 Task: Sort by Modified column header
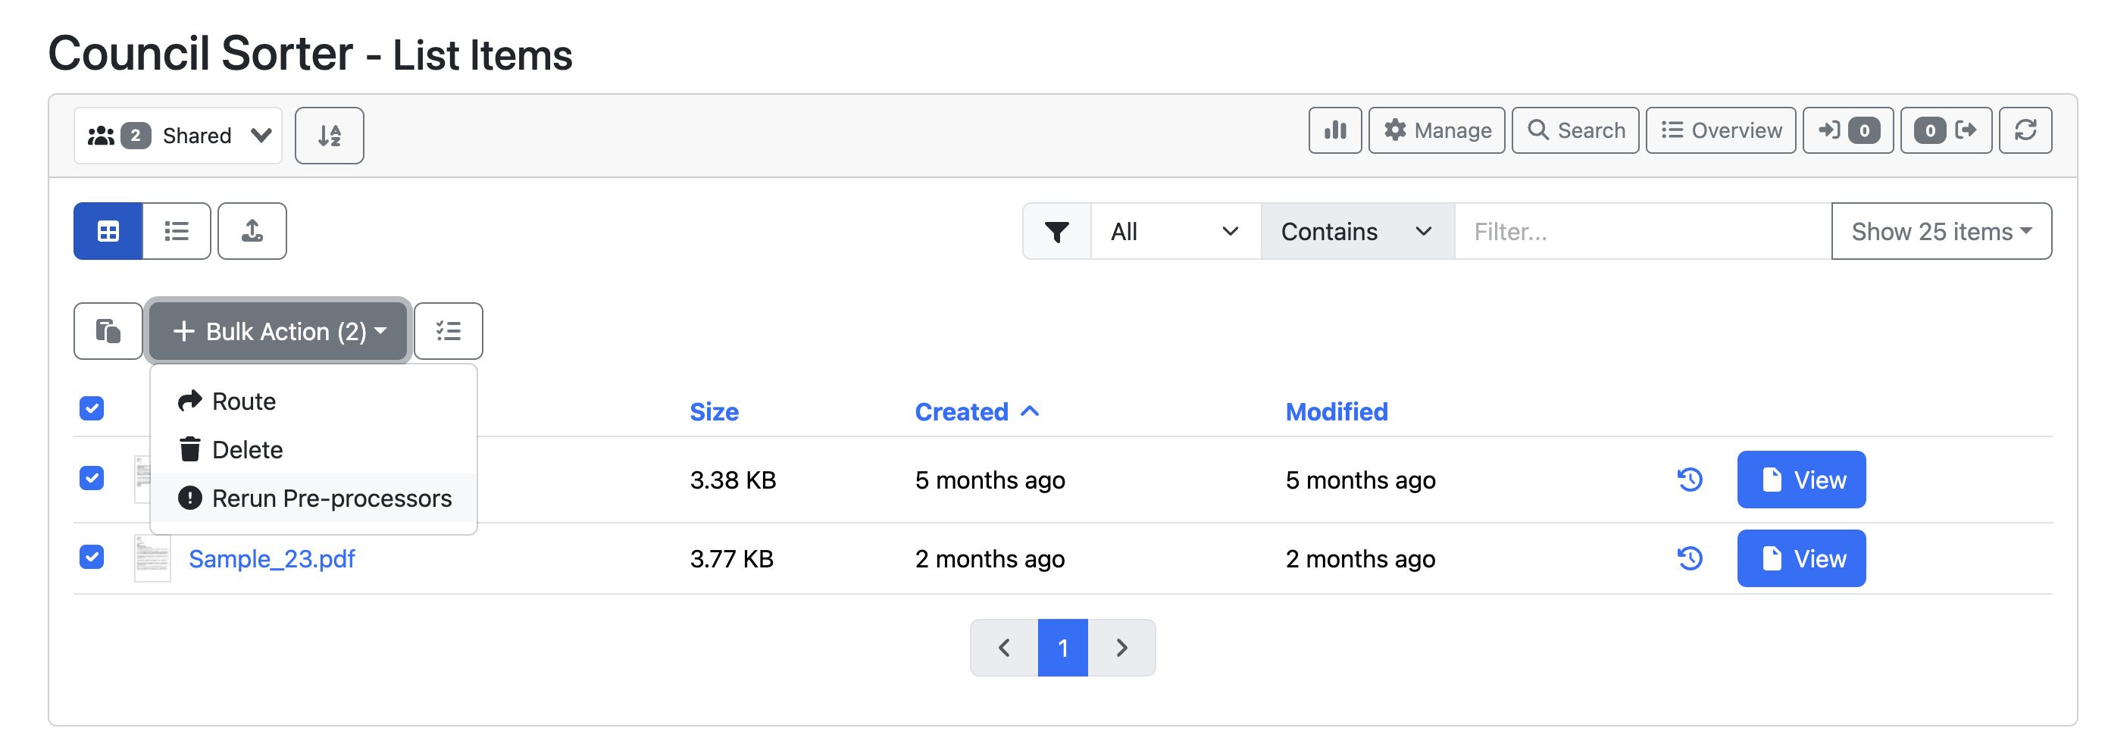coord(1336,412)
